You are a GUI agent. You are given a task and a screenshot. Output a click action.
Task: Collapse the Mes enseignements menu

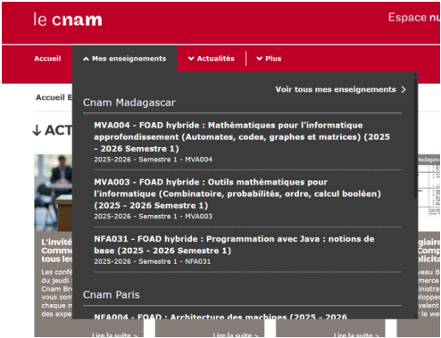(124, 59)
